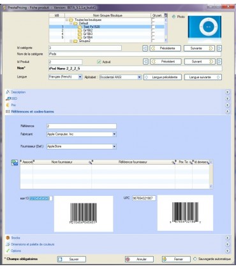Viewport: 236px width, 269px height.
Task: Click the shop tree vertical scrollbar
Action: pyautogui.click(x=166, y=30)
